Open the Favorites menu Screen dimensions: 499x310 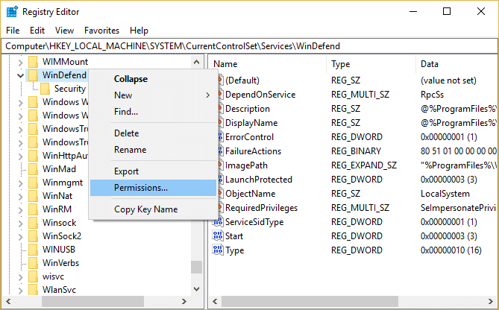tap(101, 31)
